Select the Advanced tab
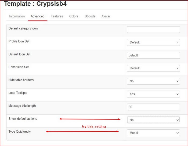This screenshot has height=146, width=188. click(x=38, y=16)
